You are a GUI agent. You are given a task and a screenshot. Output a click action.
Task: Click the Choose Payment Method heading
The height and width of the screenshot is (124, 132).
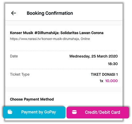[32, 99]
